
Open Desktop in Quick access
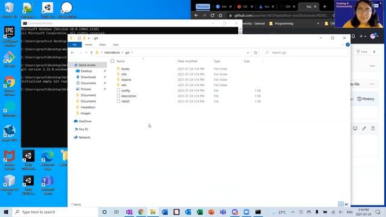coord(86,71)
